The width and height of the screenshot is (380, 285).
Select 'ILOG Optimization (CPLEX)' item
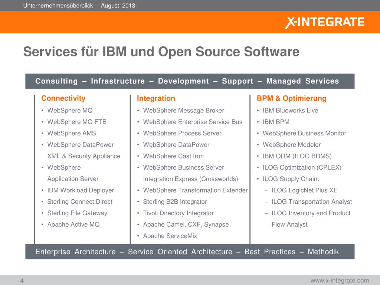tap(302, 167)
